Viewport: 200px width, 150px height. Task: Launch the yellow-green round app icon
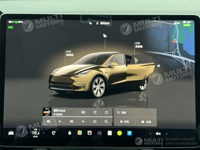119,133
